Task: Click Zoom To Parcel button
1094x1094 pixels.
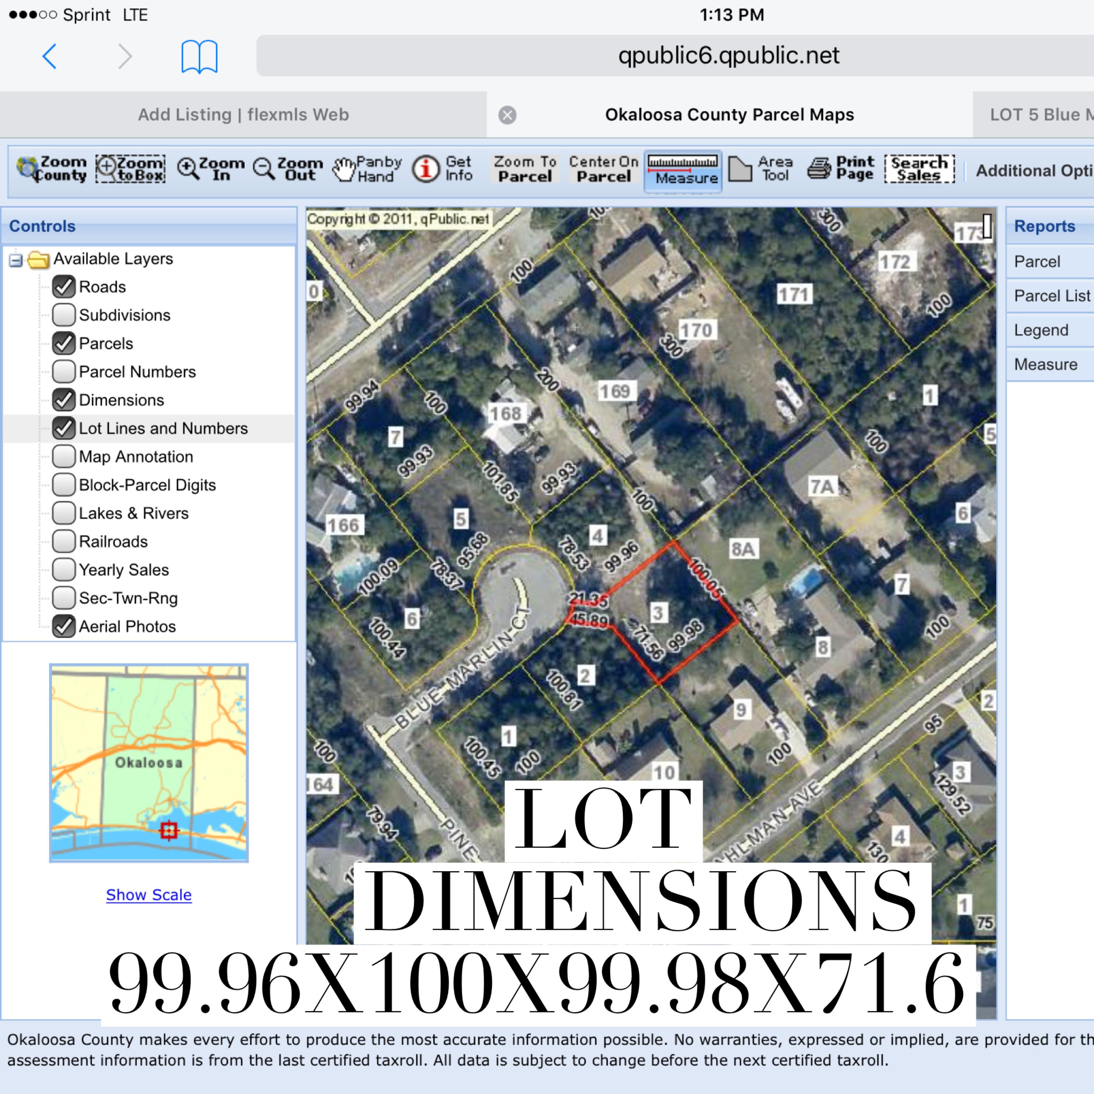Action: pyautogui.click(x=525, y=169)
